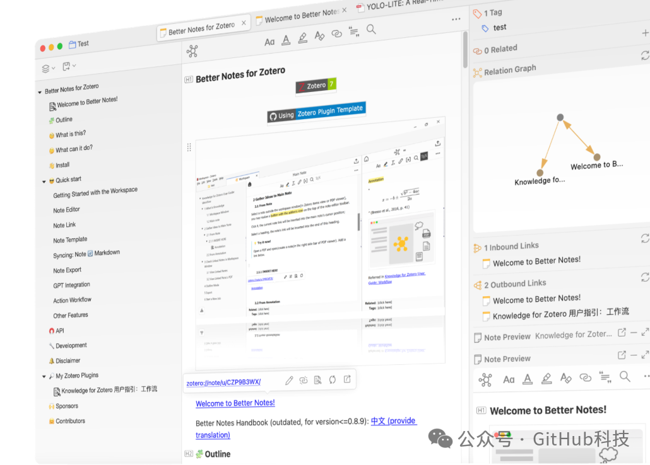Open the YOLO-LITE PDF tab

point(400,5)
